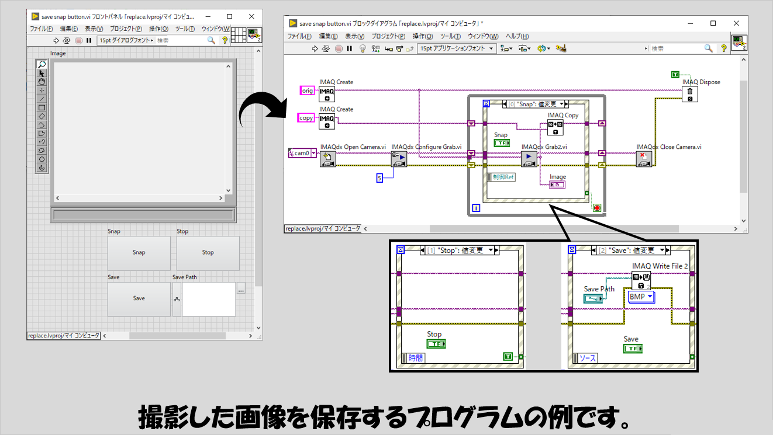Open the 操作 menu in the front panel window
The image size is (773, 435).
click(158, 29)
